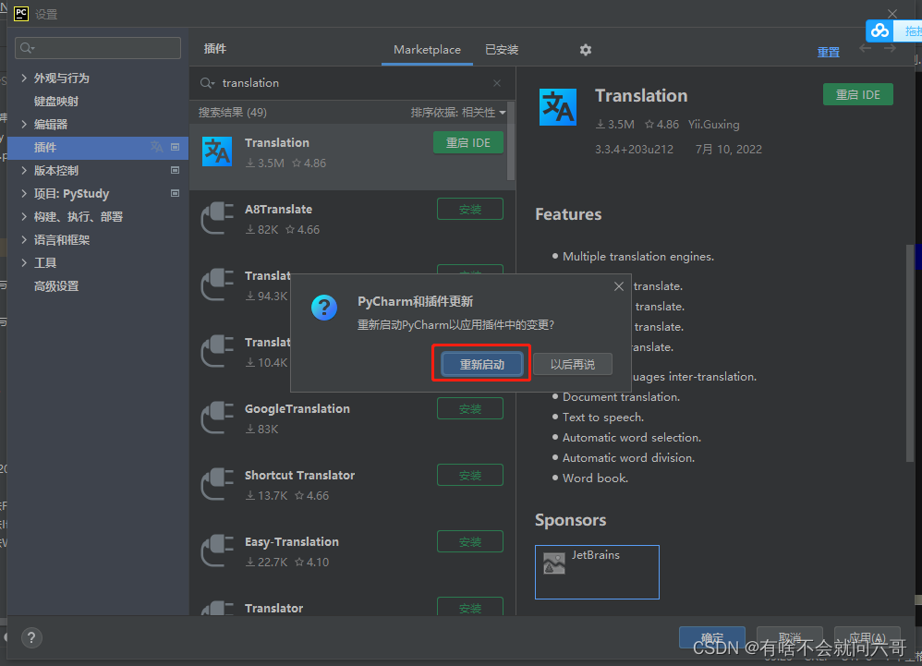Click the JetBrains sponsor image placeholder
Viewport: 922px width, 666px height.
(554, 563)
